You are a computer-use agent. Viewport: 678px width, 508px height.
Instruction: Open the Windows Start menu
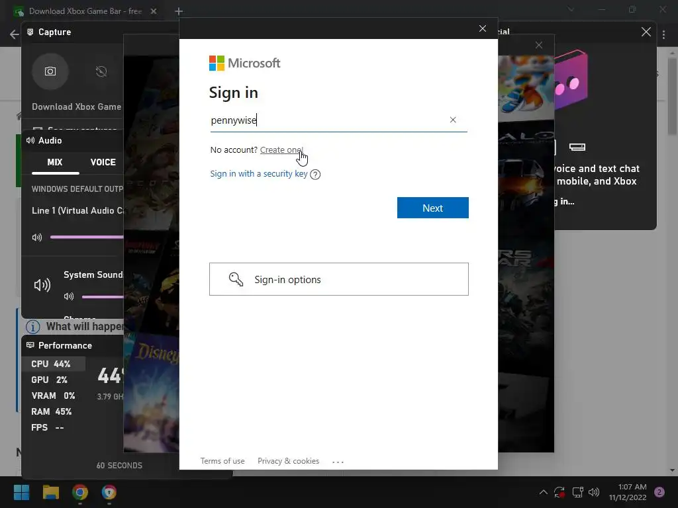pyautogui.click(x=21, y=492)
